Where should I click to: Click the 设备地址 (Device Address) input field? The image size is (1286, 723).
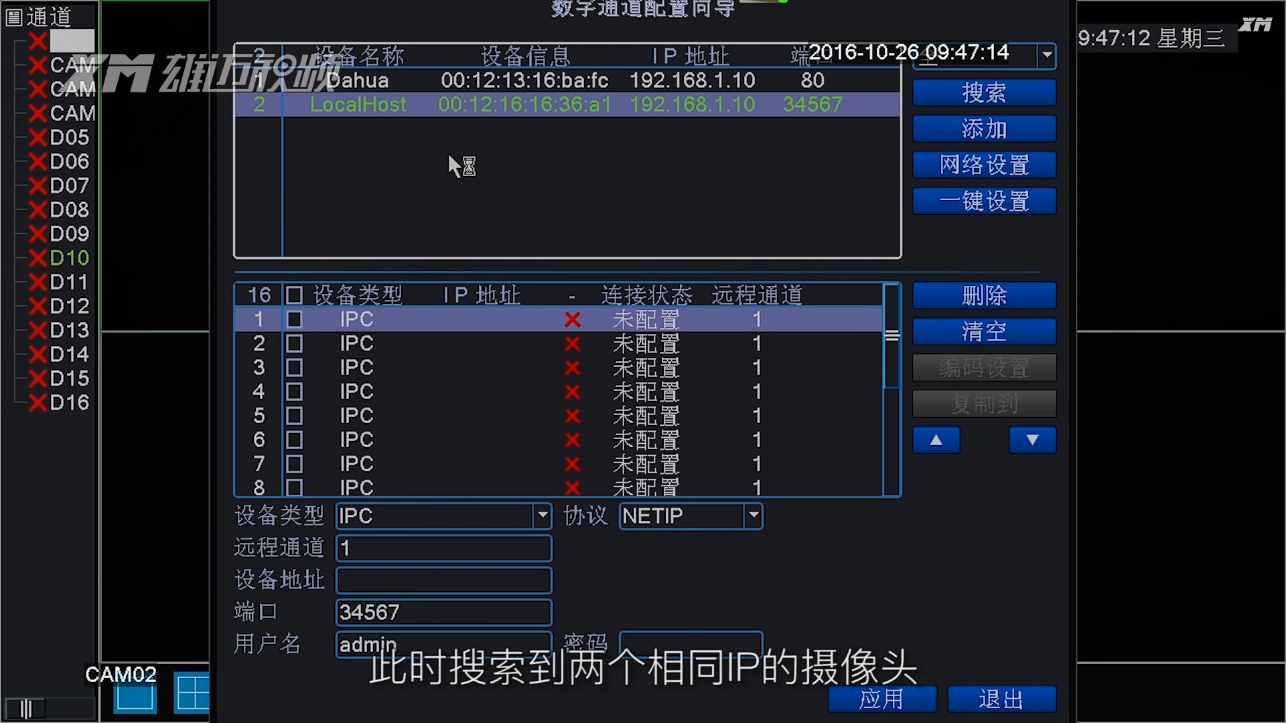click(x=443, y=580)
